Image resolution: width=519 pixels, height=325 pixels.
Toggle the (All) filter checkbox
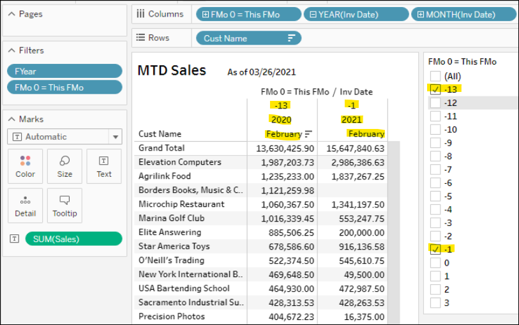435,76
